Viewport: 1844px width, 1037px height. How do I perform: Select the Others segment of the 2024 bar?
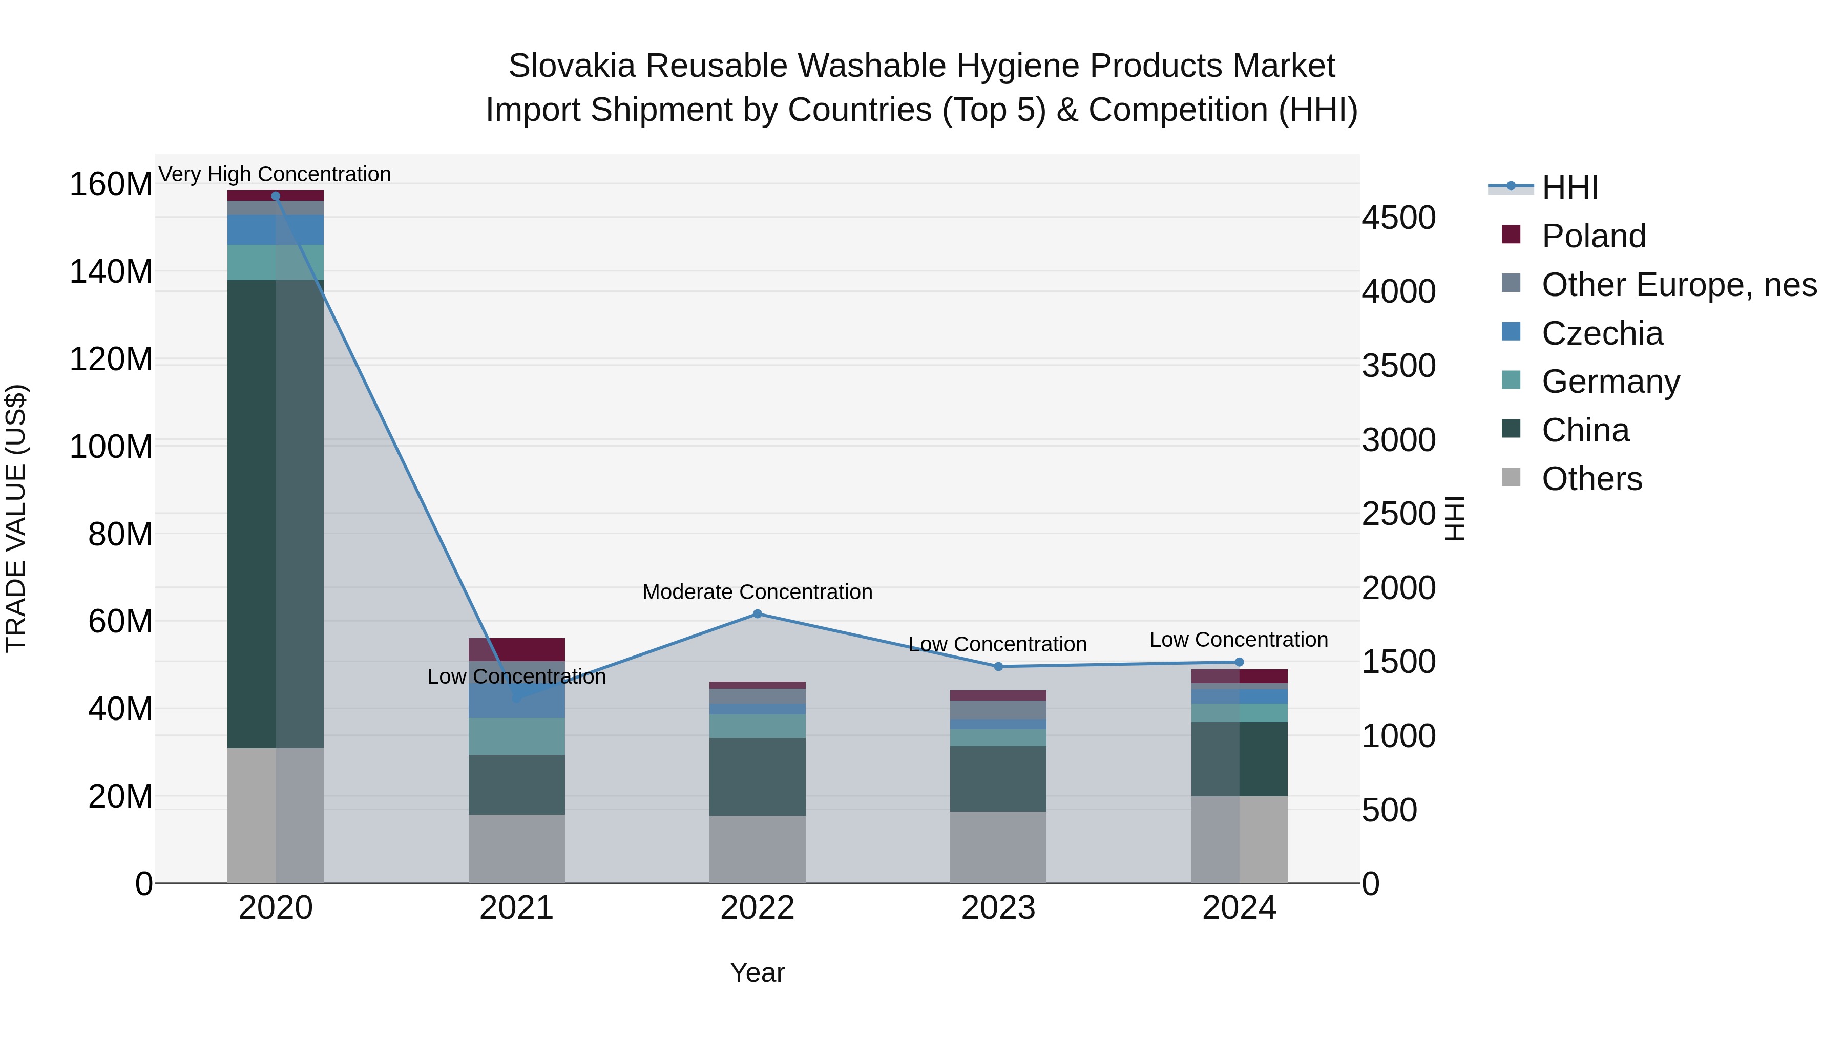[x=1239, y=839]
